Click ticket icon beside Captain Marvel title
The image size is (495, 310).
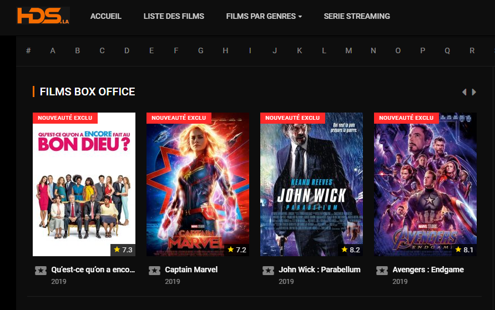coord(154,271)
